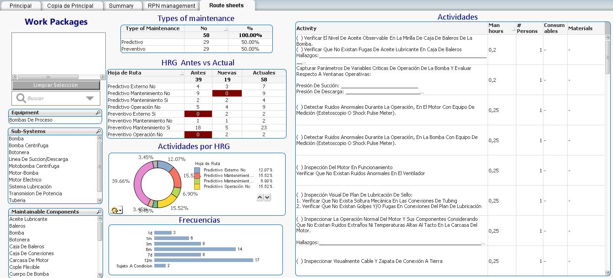Choose Bombas De Proceso in Equipment
613x278 pixels.
tap(31, 120)
